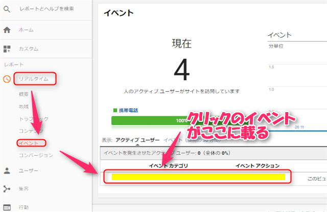Click the 携帯電話 legend label
The image size is (327, 212).
point(128,111)
